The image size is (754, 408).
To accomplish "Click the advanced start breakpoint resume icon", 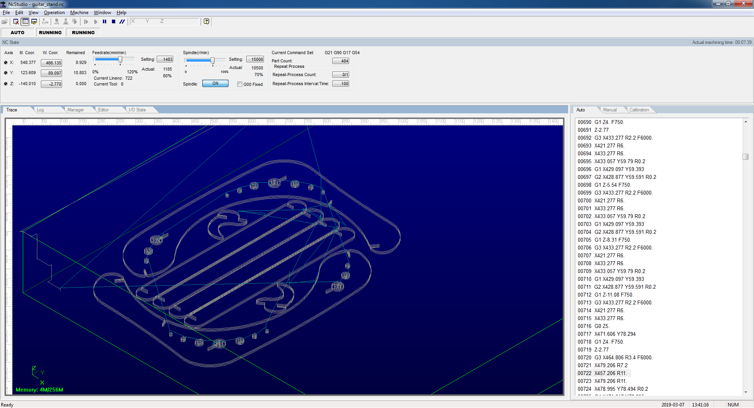I will click(86, 22).
